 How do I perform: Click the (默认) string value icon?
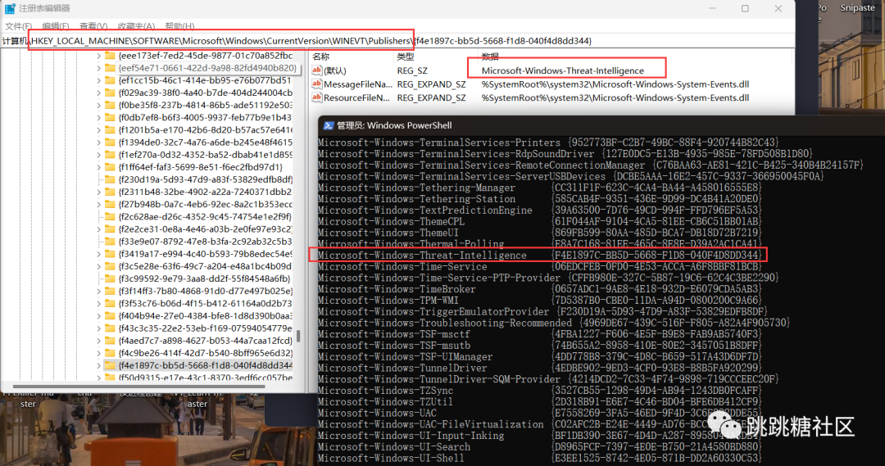(x=316, y=70)
